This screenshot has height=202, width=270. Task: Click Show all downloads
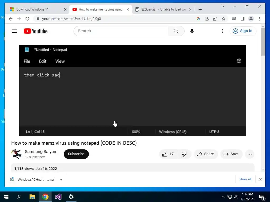tap(245, 179)
